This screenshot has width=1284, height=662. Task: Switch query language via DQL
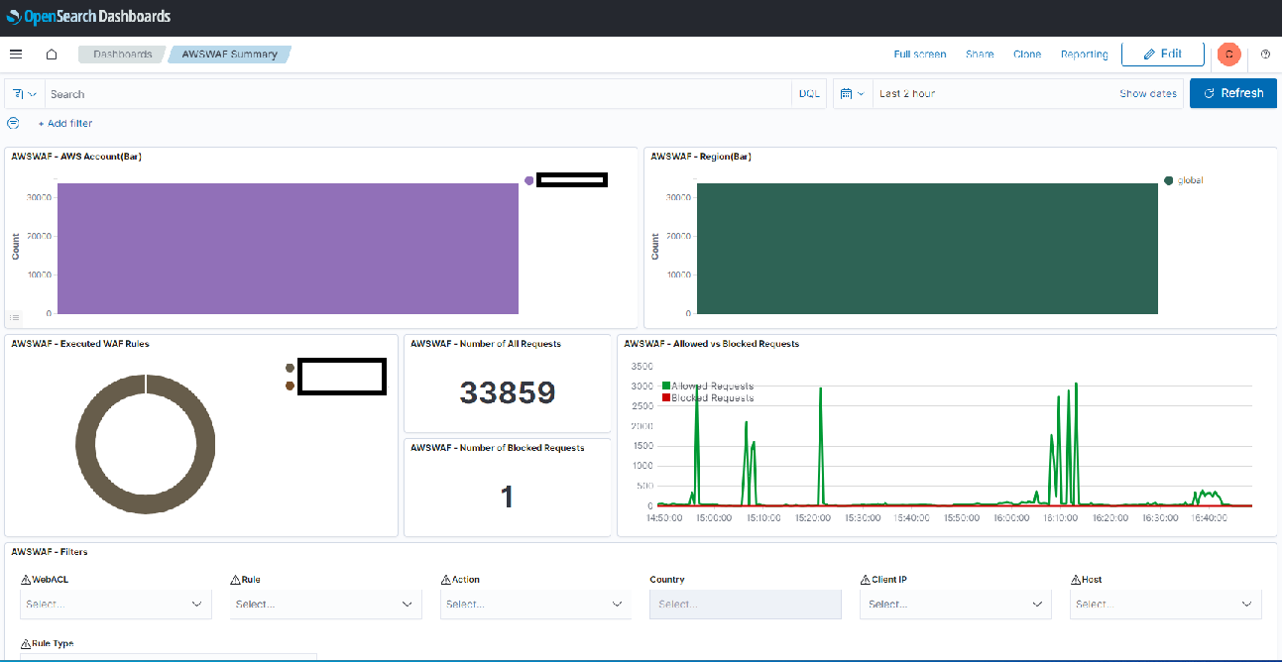[809, 94]
